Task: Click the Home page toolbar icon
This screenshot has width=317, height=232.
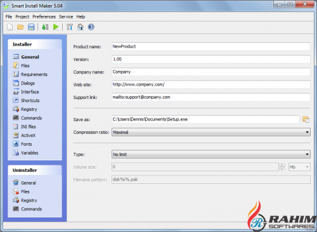Action: point(81,27)
